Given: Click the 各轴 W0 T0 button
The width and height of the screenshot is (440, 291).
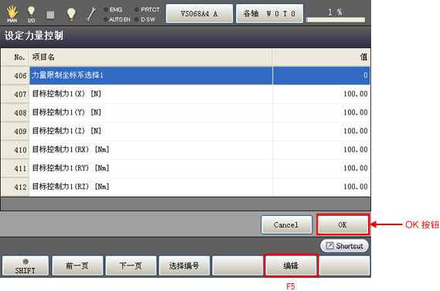Looking at the screenshot, I should click(x=269, y=13).
